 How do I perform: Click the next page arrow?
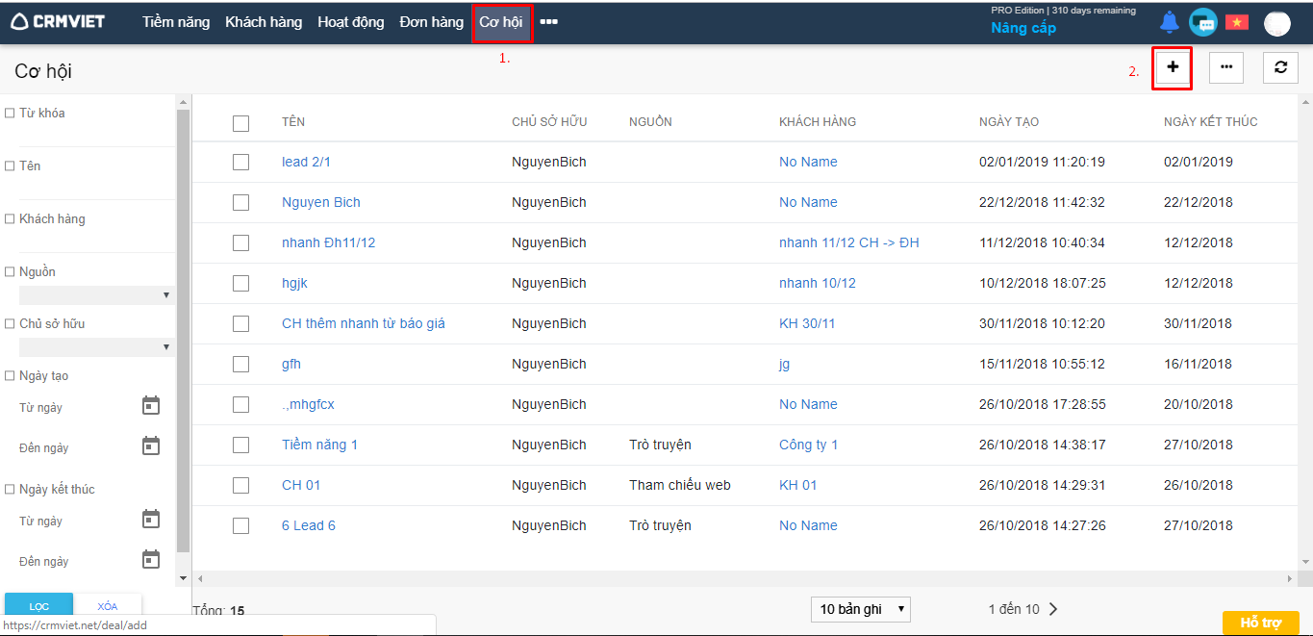tap(1053, 609)
